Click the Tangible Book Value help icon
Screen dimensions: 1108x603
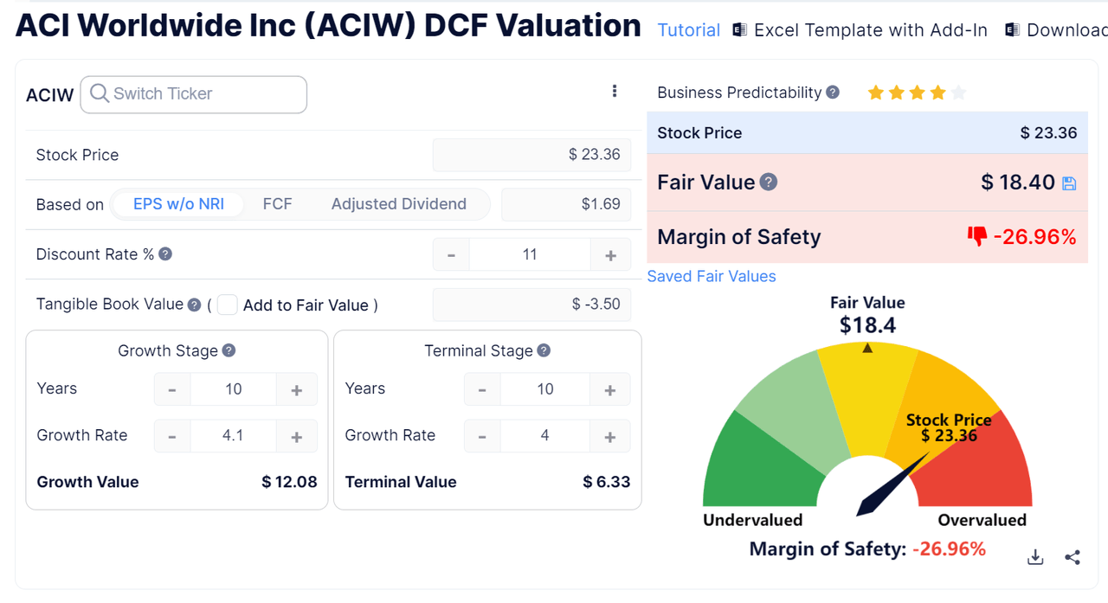pyautogui.click(x=194, y=304)
